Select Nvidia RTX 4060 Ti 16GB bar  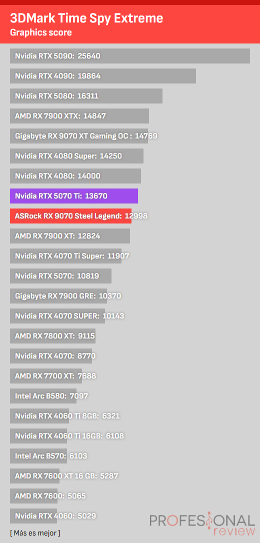click(x=38, y=436)
